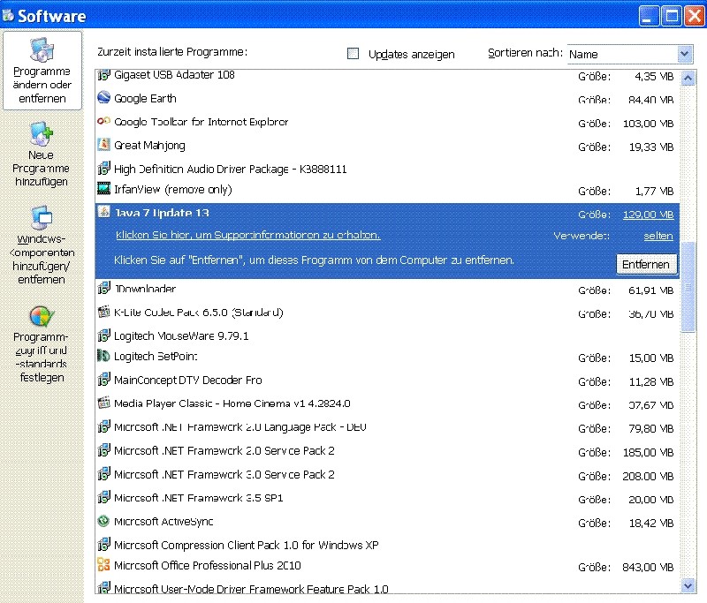Open Programme ändern oder entfernen section
707x603 pixels.
tap(42, 71)
